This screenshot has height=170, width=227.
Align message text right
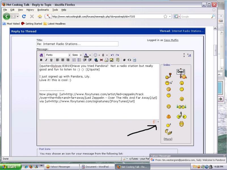(68, 60)
